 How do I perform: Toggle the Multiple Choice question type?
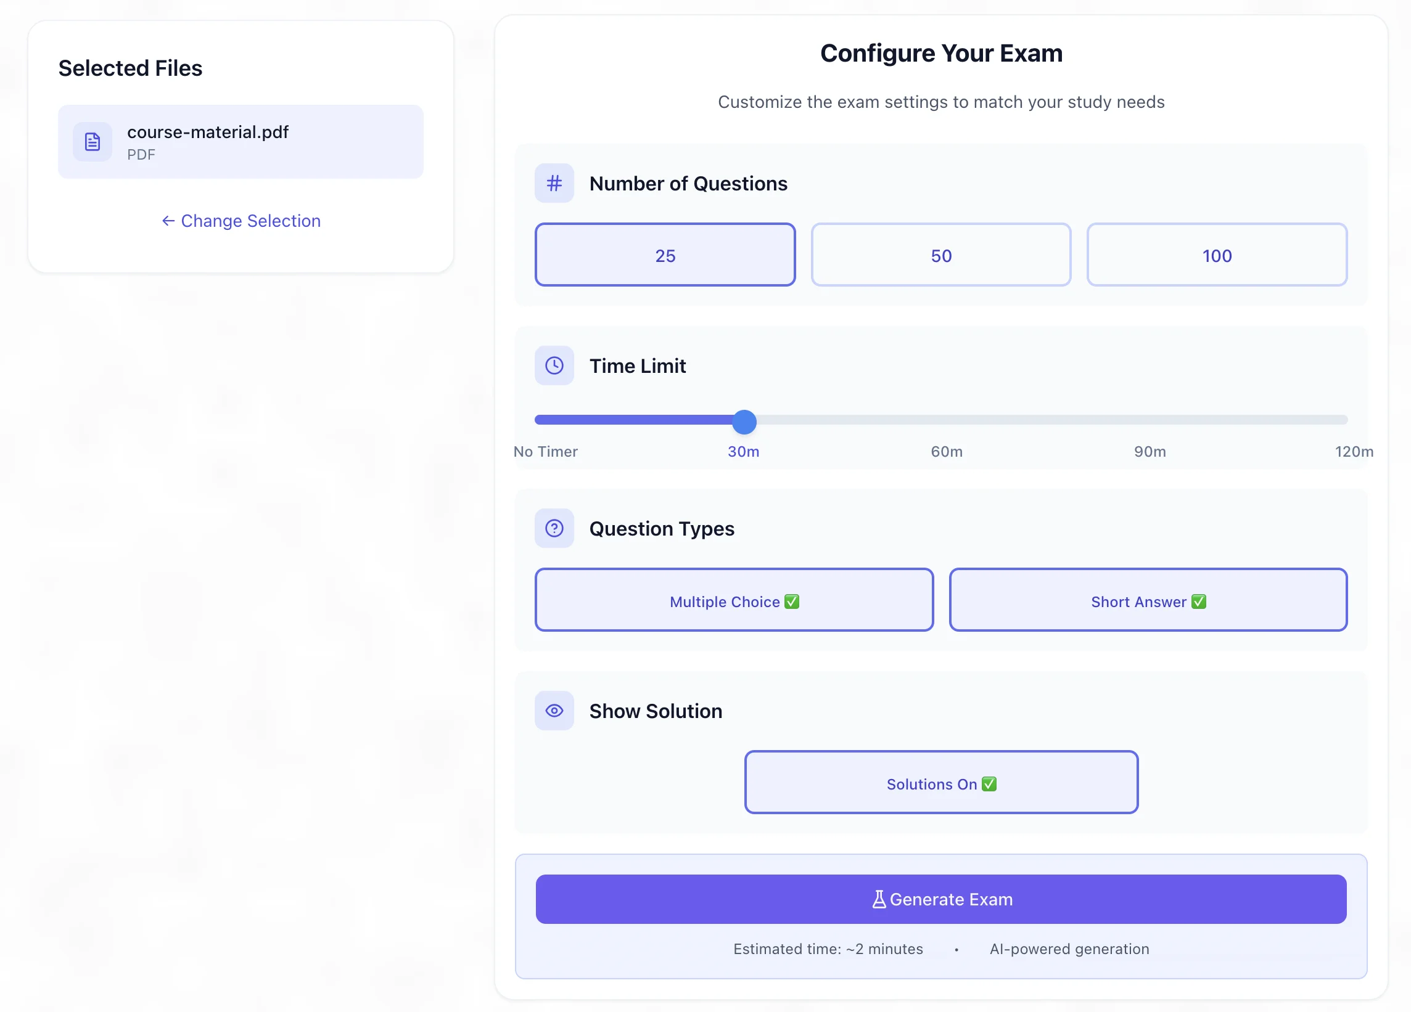click(733, 600)
